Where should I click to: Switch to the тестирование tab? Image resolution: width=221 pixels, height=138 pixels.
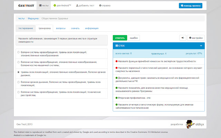[26, 28]
